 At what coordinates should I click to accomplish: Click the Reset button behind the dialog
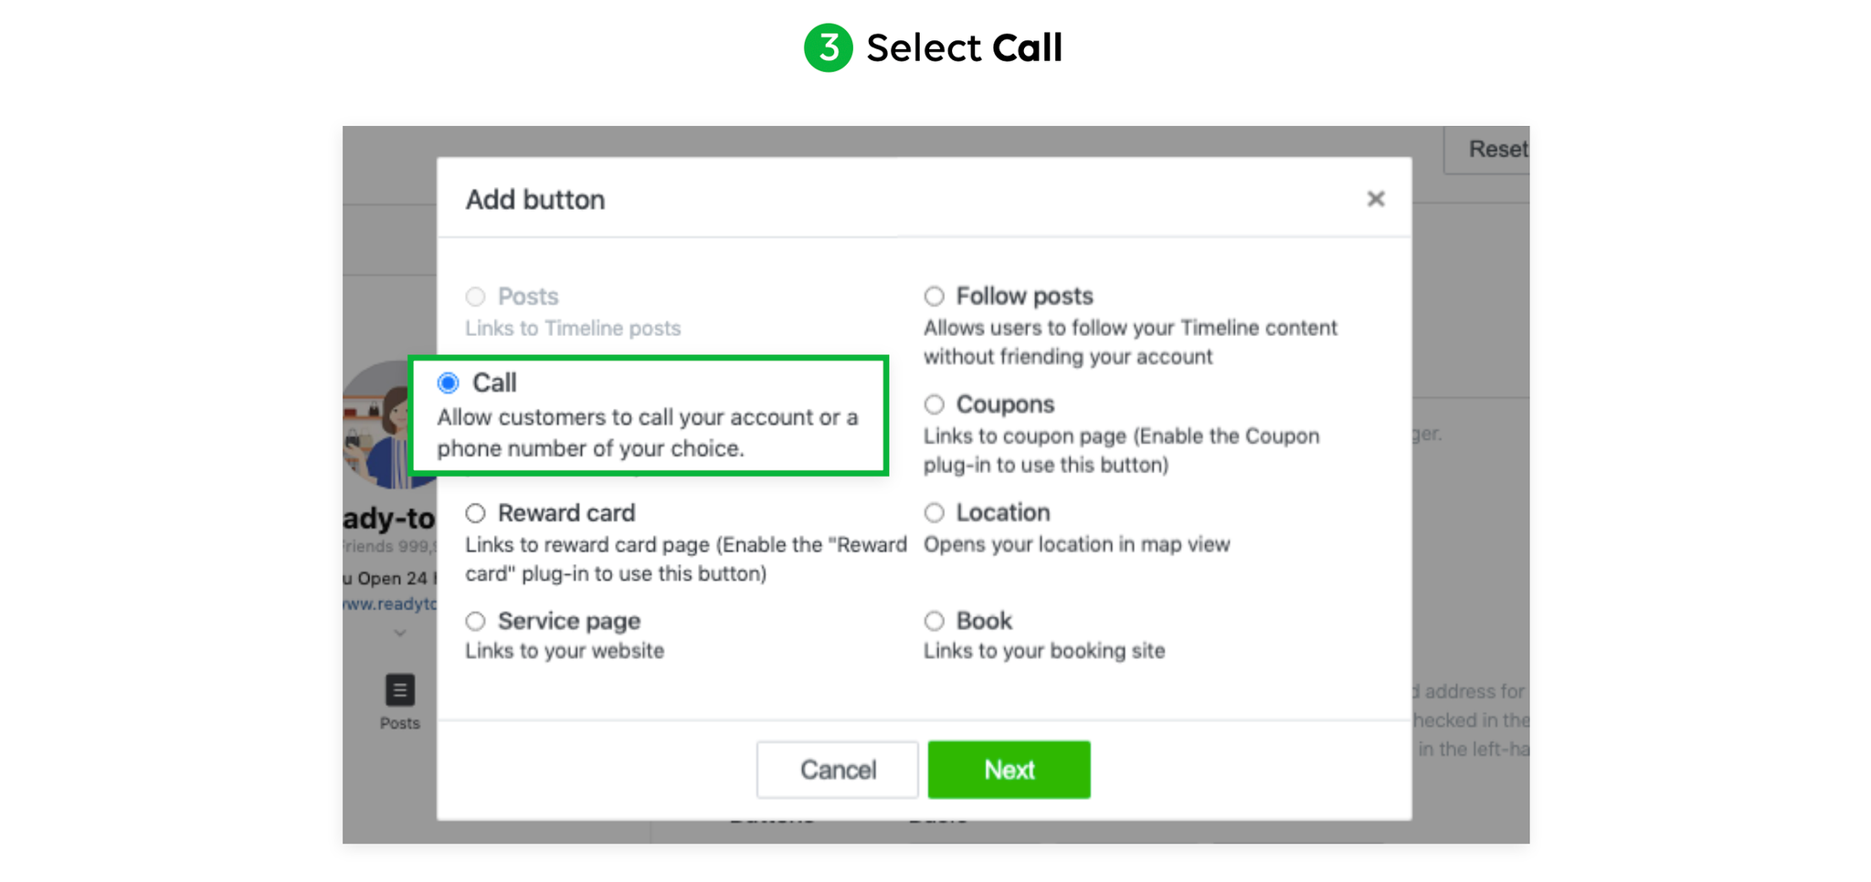(x=1487, y=150)
